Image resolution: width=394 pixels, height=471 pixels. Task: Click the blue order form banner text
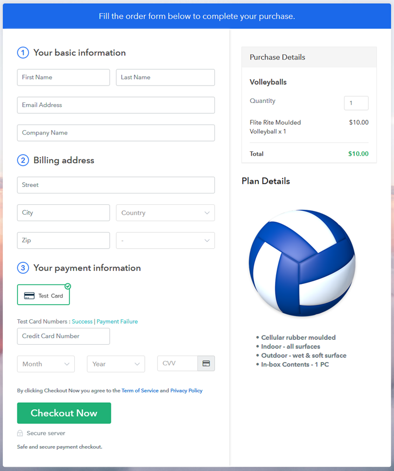[197, 16]
